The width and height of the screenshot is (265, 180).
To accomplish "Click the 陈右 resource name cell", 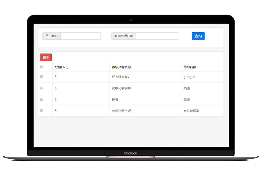I will pyautogui.click(x=115, y=100).
